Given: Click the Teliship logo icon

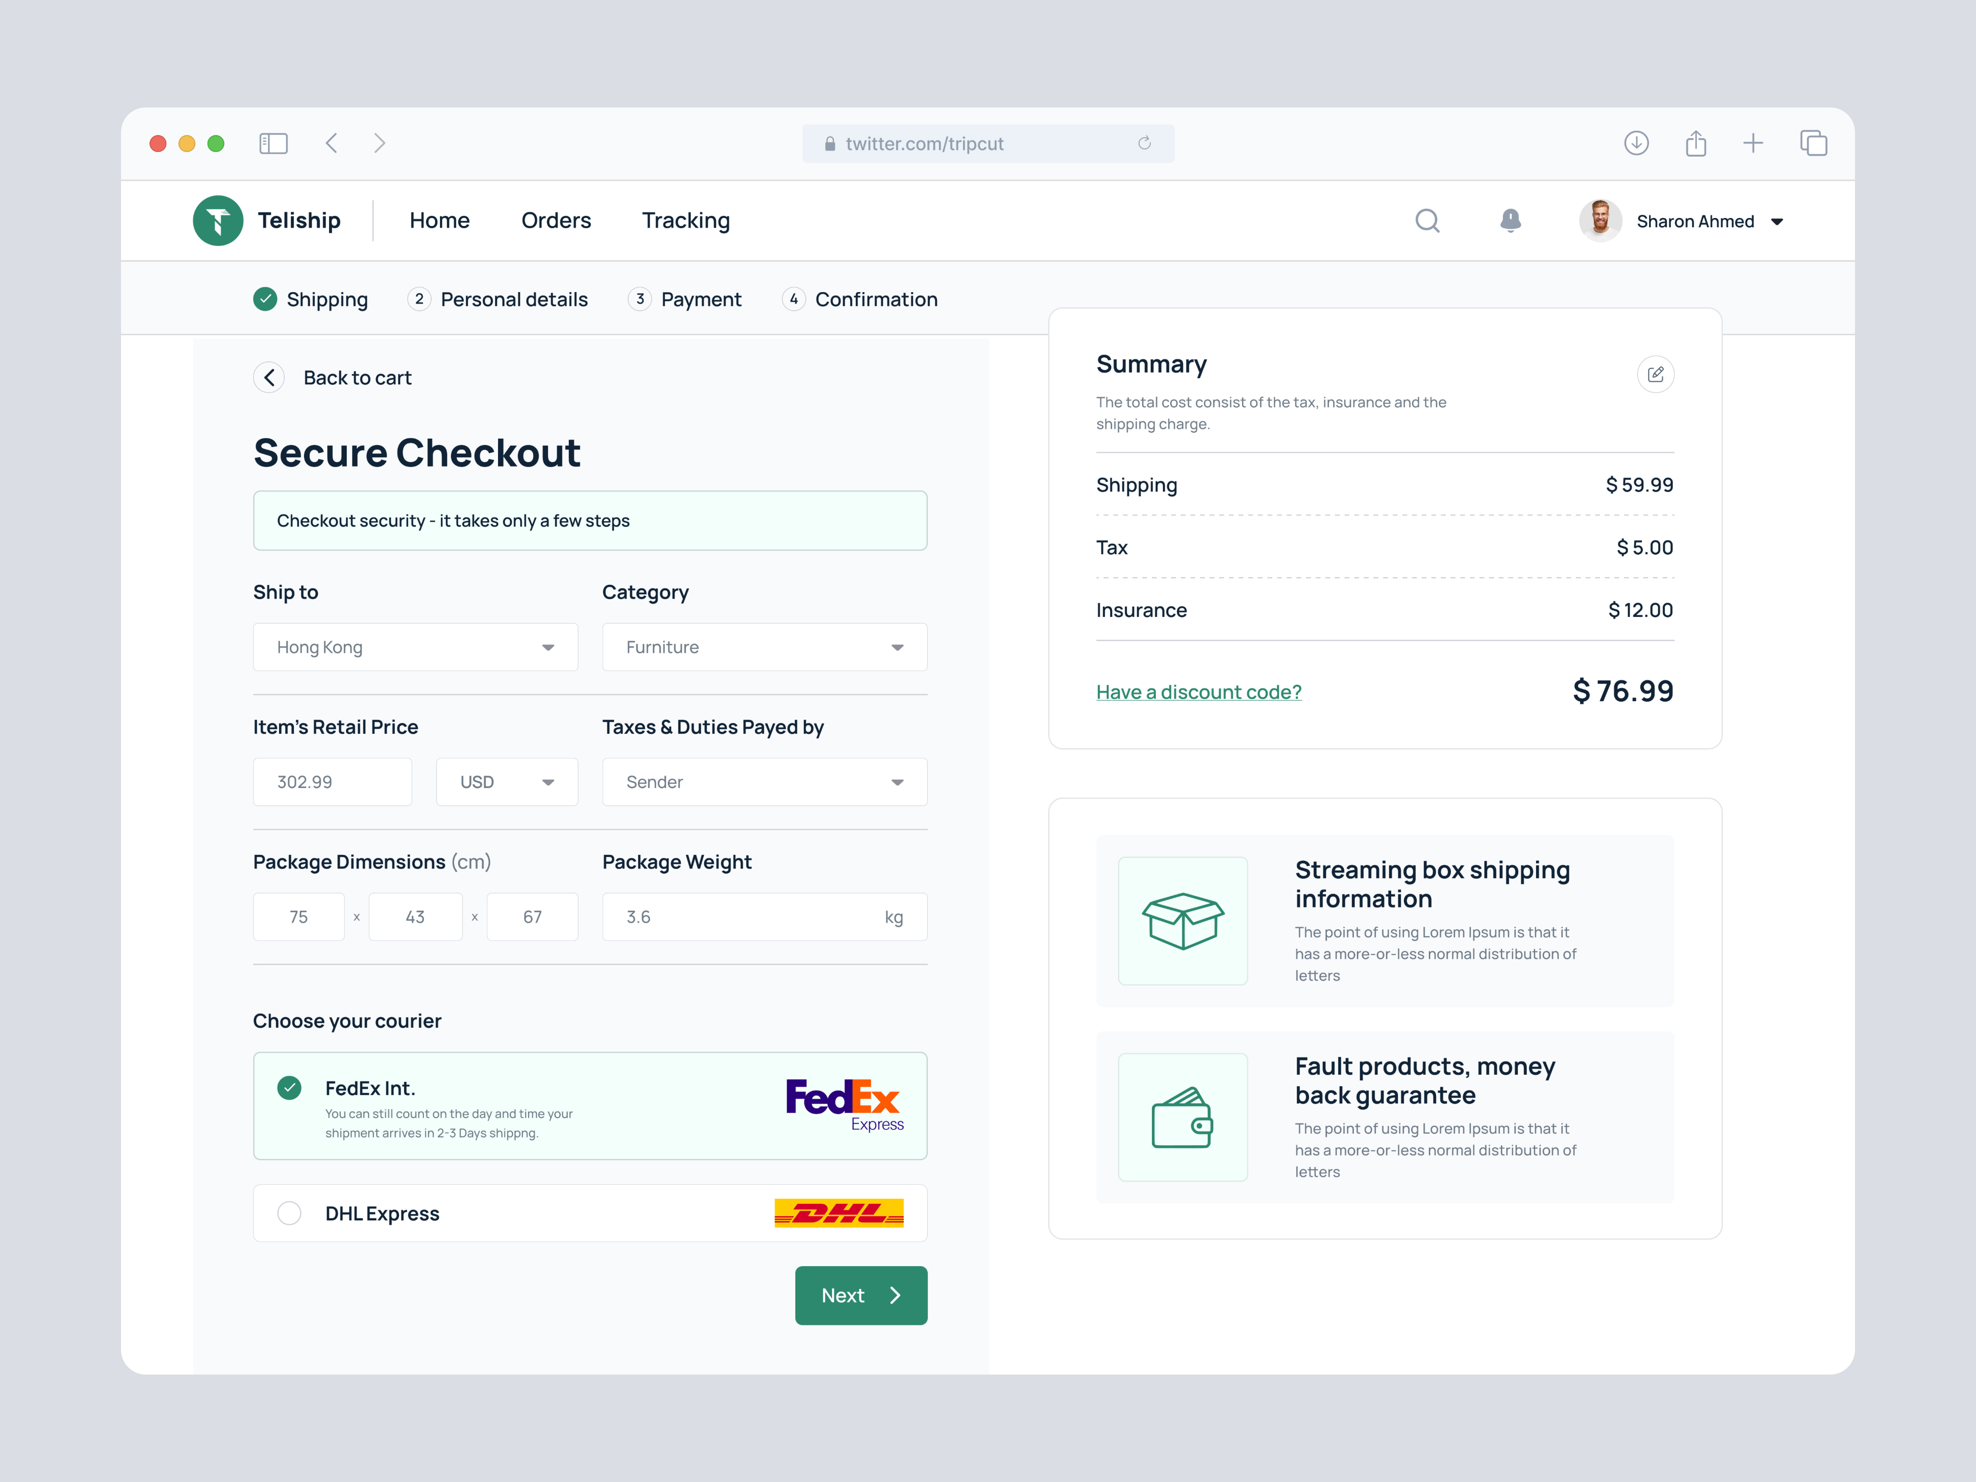Looking at the screenshot, I should (x=218, y=221).
